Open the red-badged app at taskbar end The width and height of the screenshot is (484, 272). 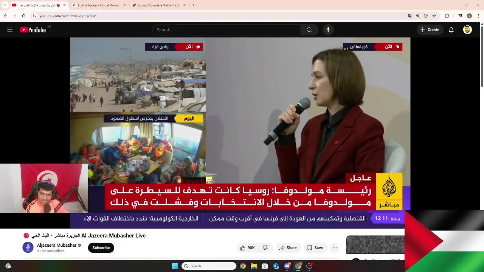pos(309,266)
